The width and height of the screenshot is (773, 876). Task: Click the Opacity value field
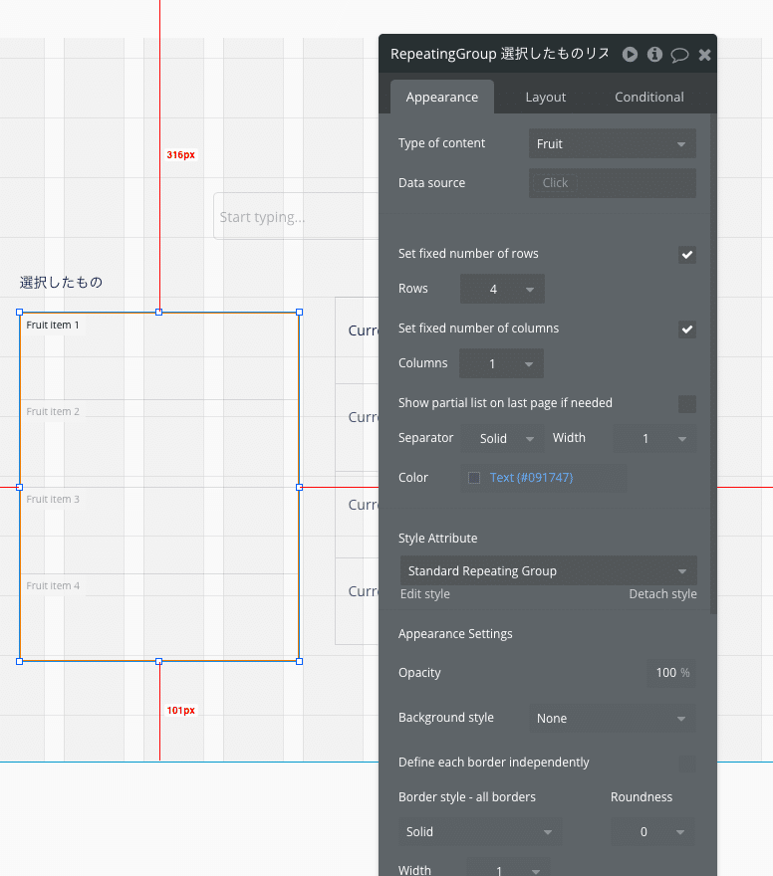pyautogui.click(x=670, y=673)
